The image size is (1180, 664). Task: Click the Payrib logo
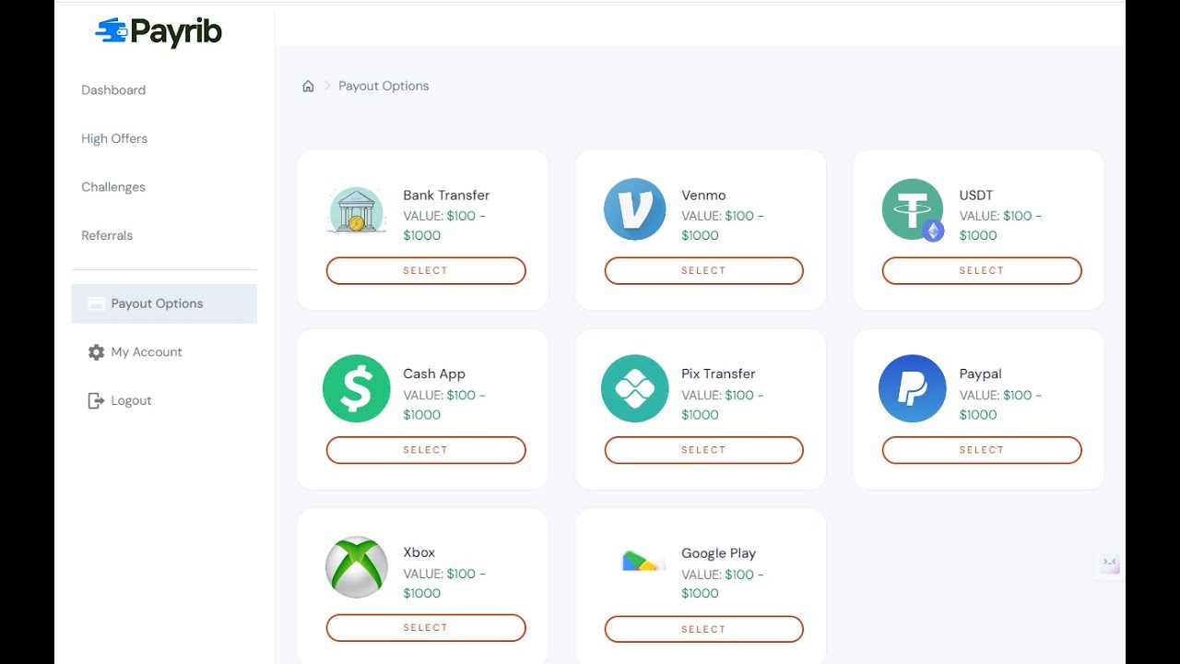(x=159, y=32)
